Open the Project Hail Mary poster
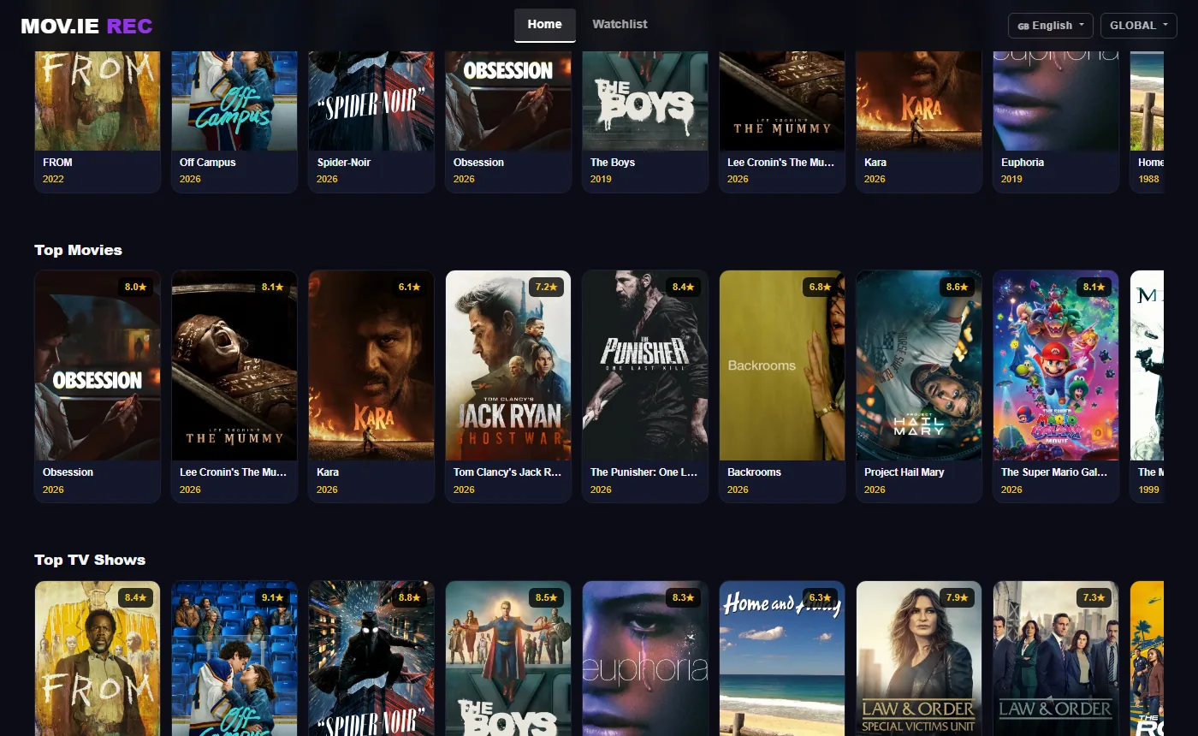This screenshot has width=1198, height=736. pos(919,365)
